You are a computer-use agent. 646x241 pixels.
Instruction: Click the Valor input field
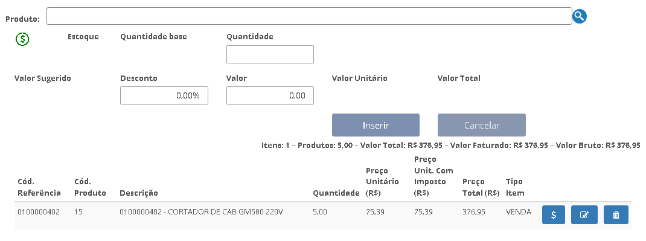(270, 95)
